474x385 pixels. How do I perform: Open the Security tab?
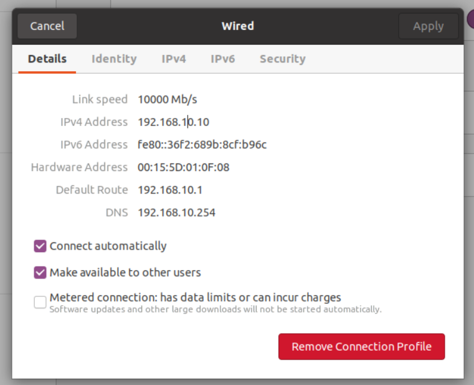tap(282, 59)
